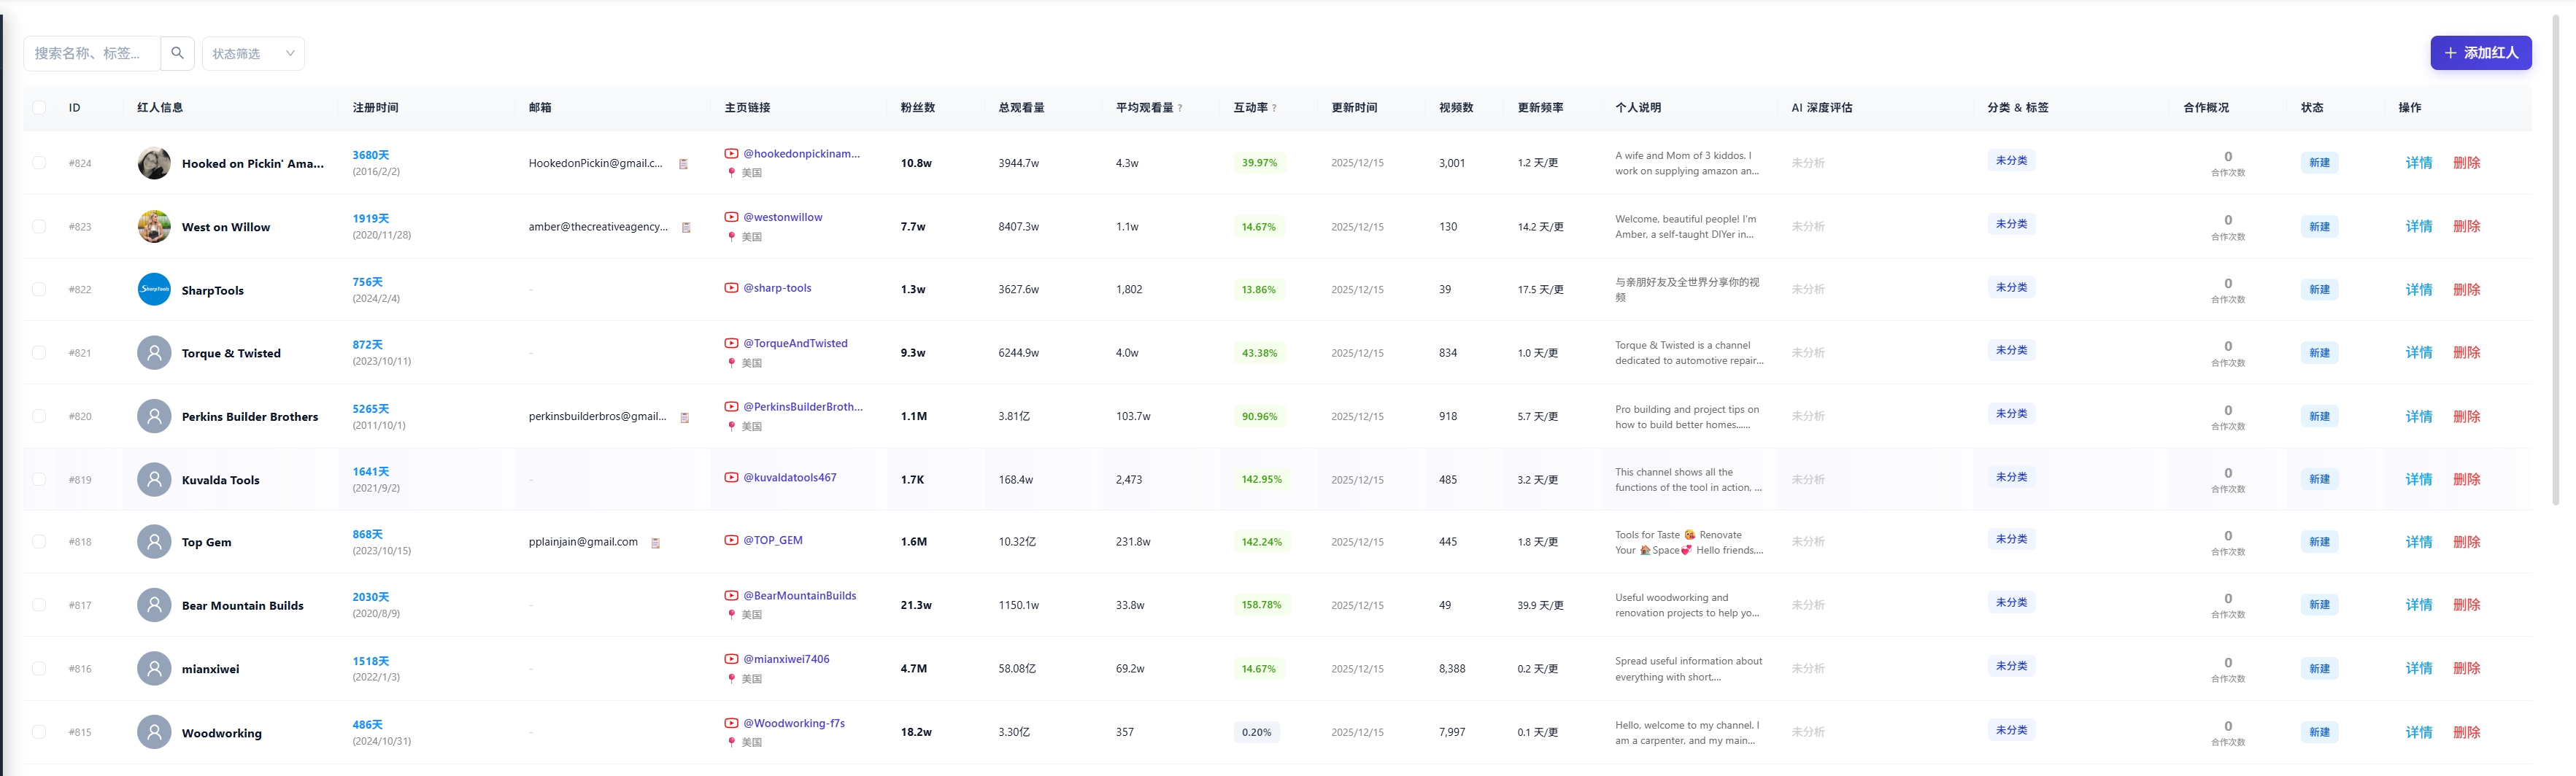Click the 更新时间 column header
2576x776 pixels.
[1353, 108]
